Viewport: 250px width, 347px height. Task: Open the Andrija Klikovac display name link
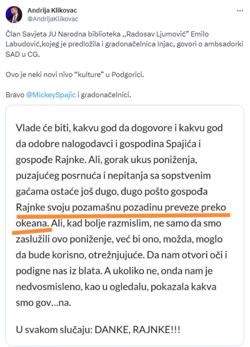(x=52, y=11)
